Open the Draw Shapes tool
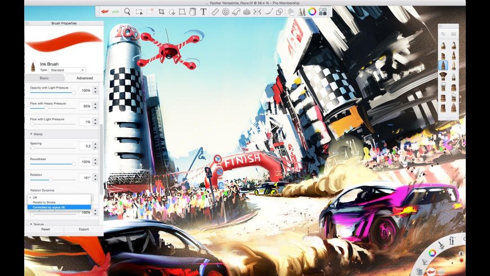Screen dimensions: 490x276 (279, 12)
